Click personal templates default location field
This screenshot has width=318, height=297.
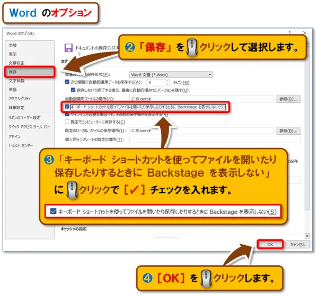[x=215, y=139]
